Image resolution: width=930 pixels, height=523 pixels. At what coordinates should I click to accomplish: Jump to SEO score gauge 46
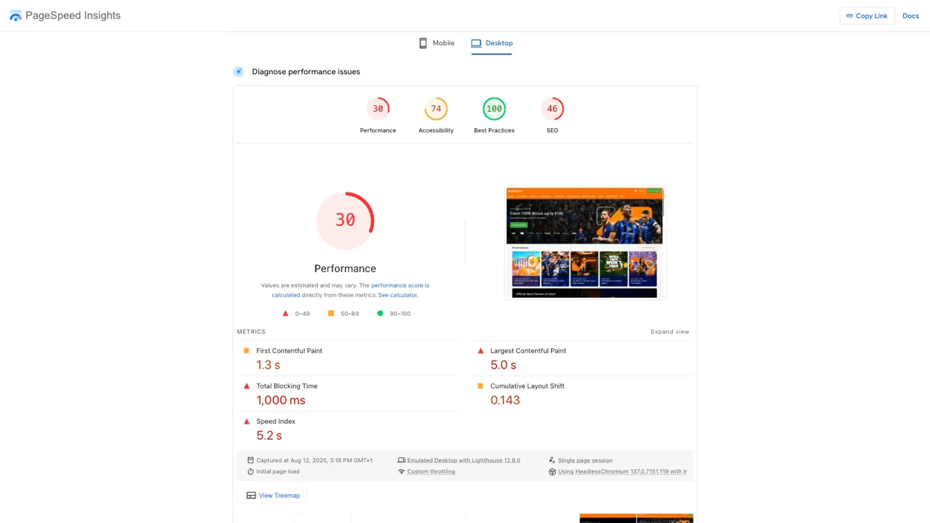tap(552, 116)
